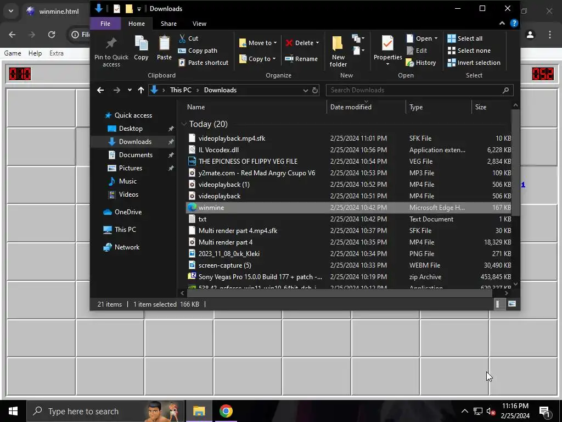Reload the winmine.html browser page
562x422 pixels.
(x=52, y=35)
